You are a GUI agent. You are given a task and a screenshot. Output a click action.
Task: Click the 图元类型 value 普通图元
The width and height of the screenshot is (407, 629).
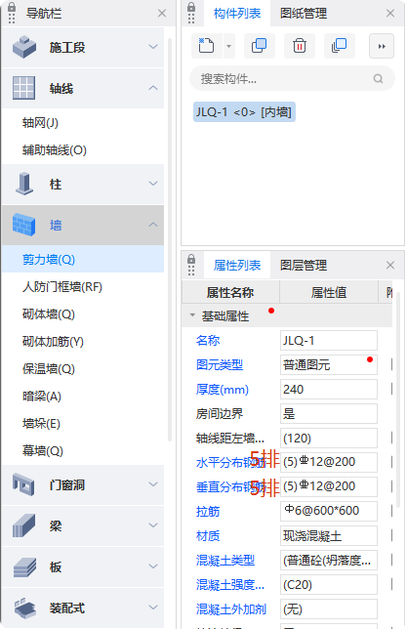(x=329, y=365)
